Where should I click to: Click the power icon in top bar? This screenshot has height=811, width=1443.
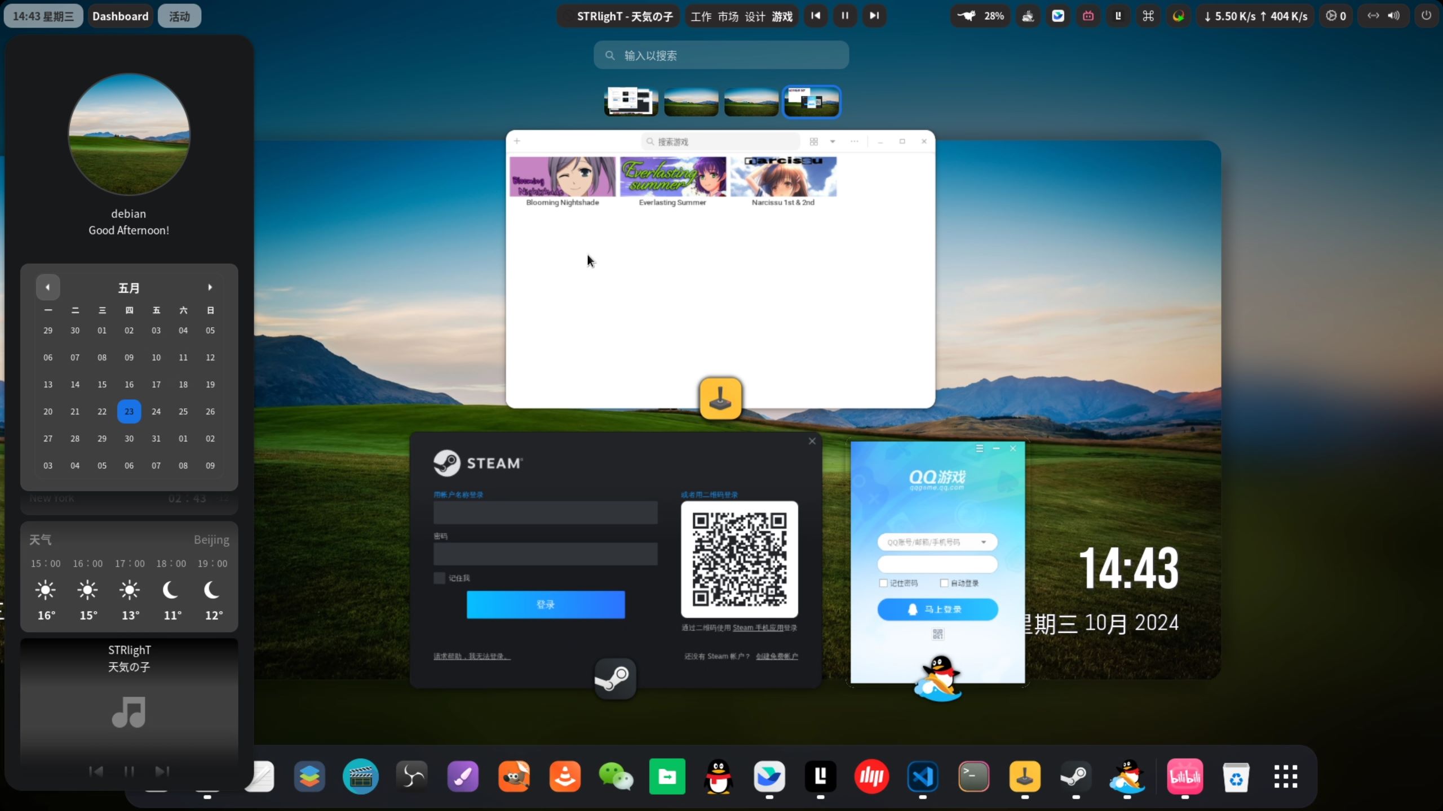pos(1426,16)
